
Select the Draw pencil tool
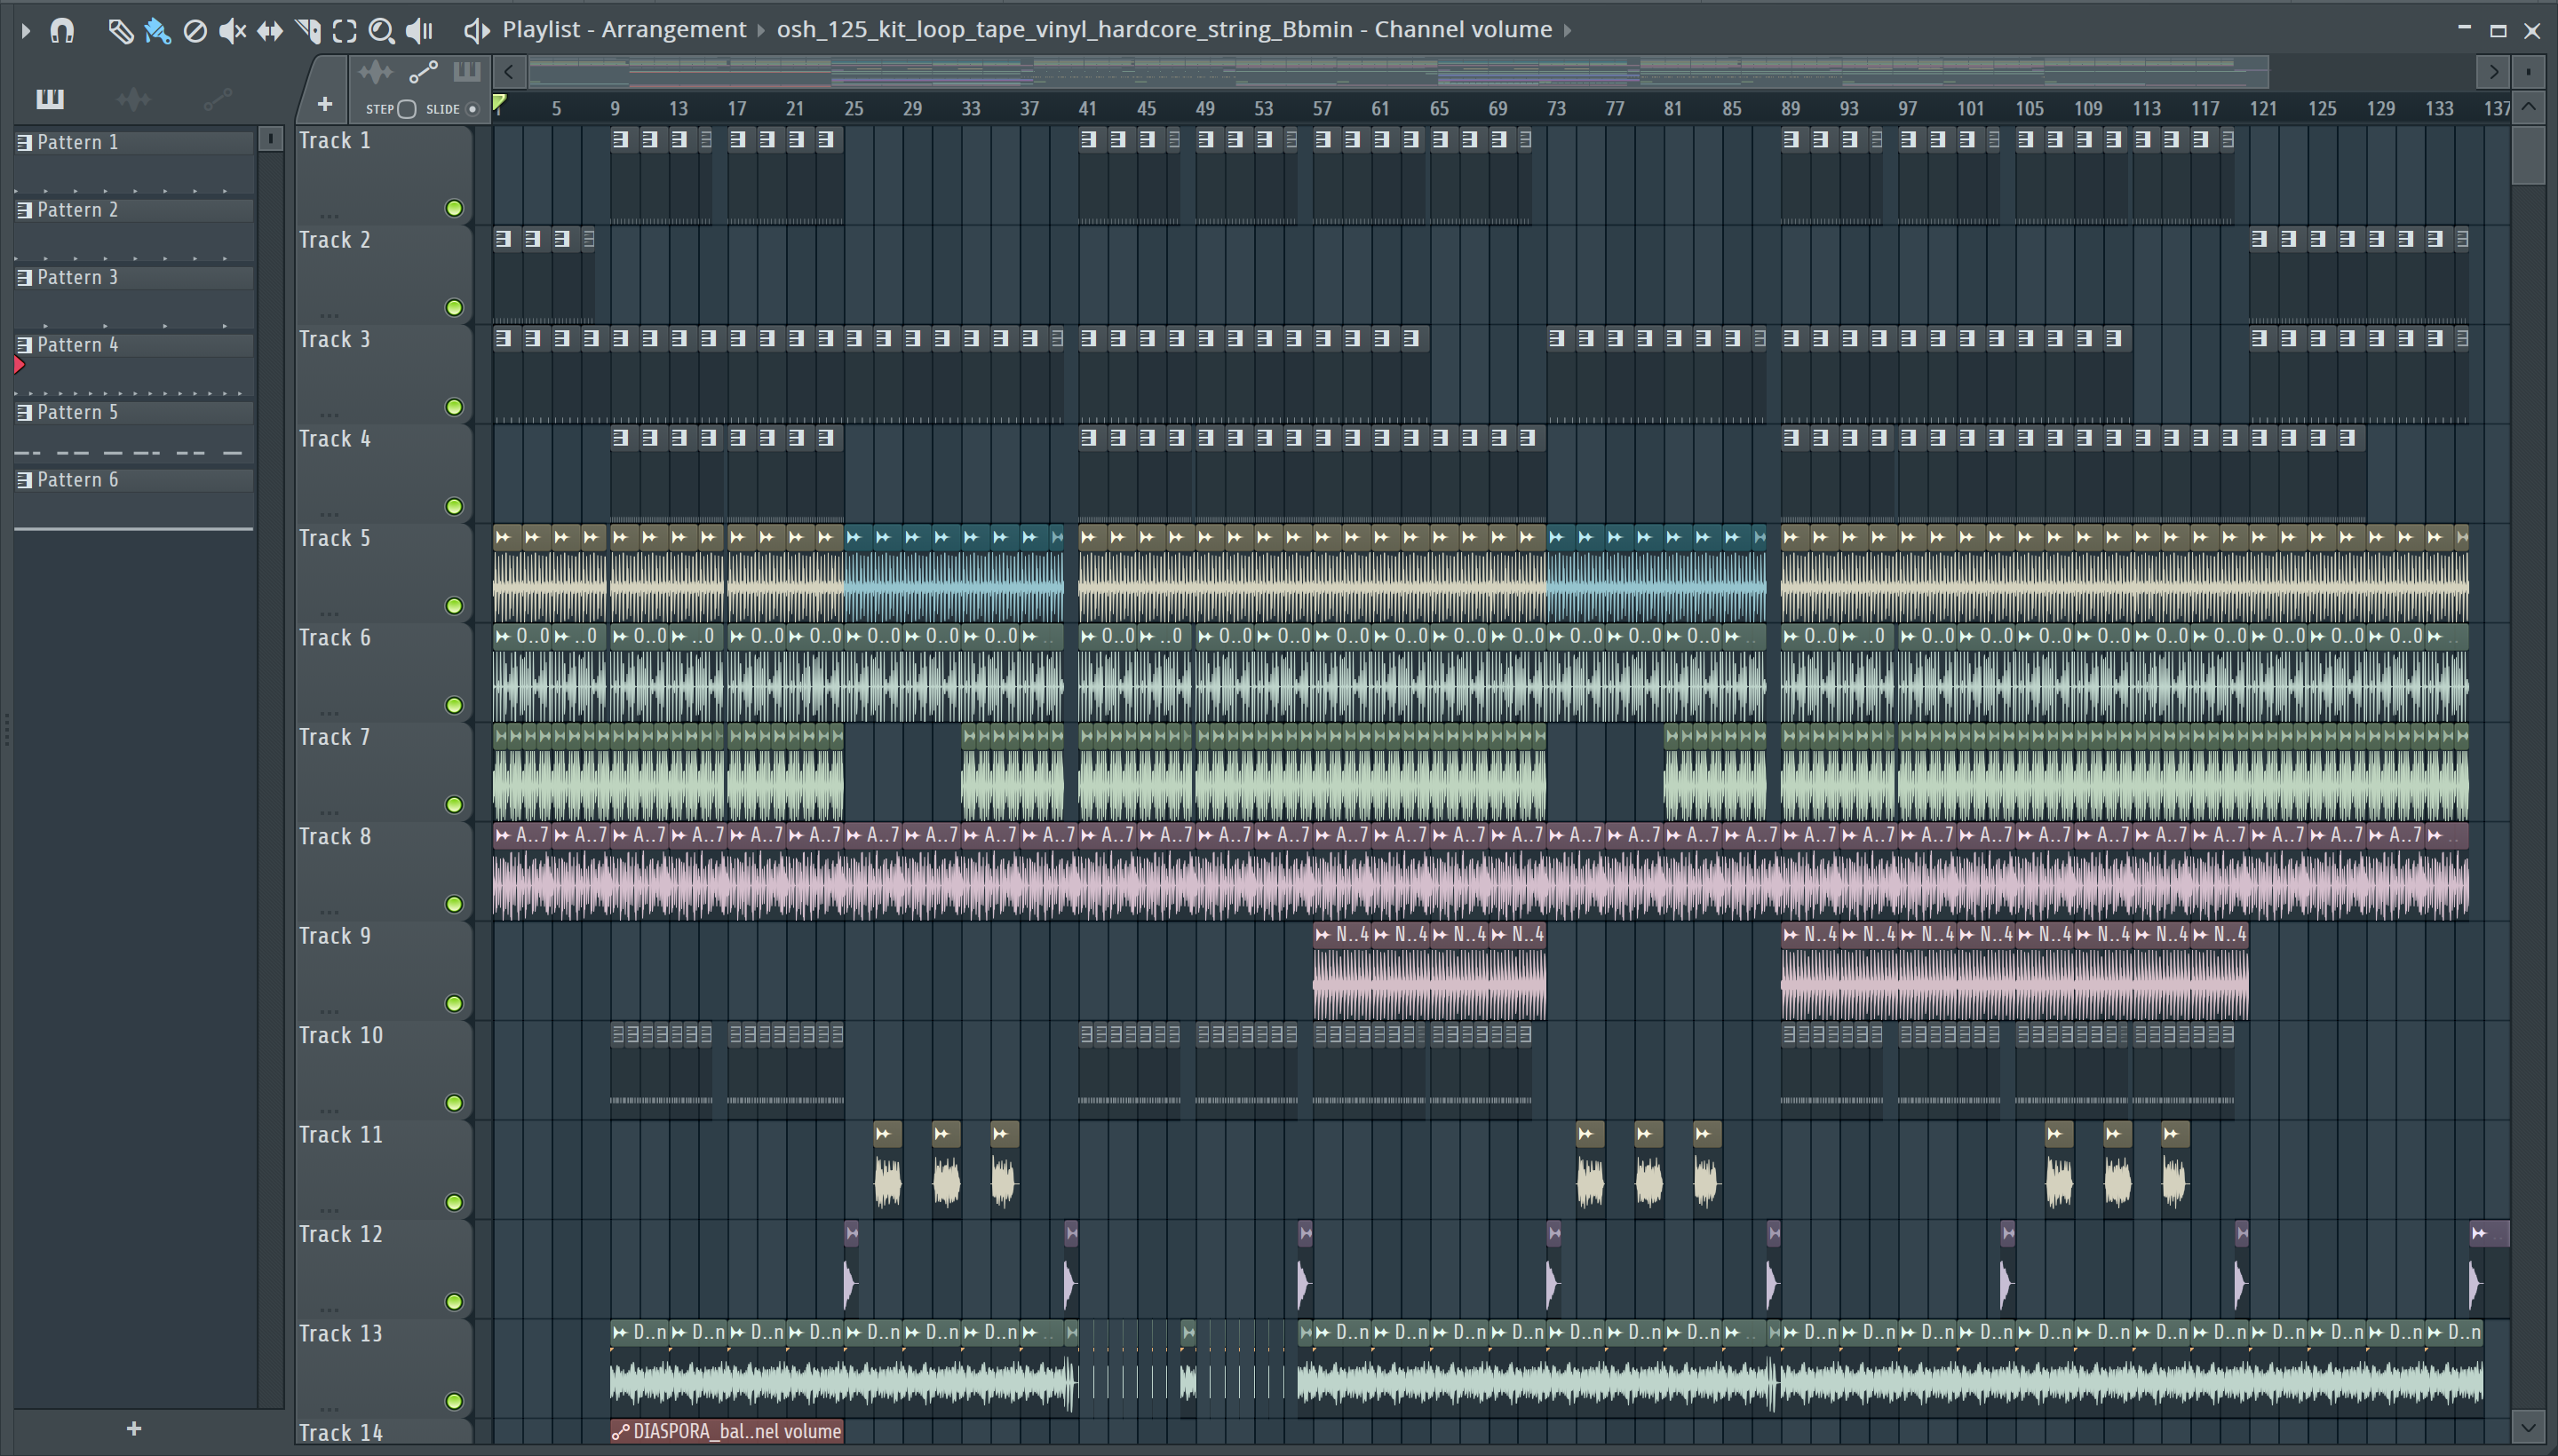coord(120,31)
